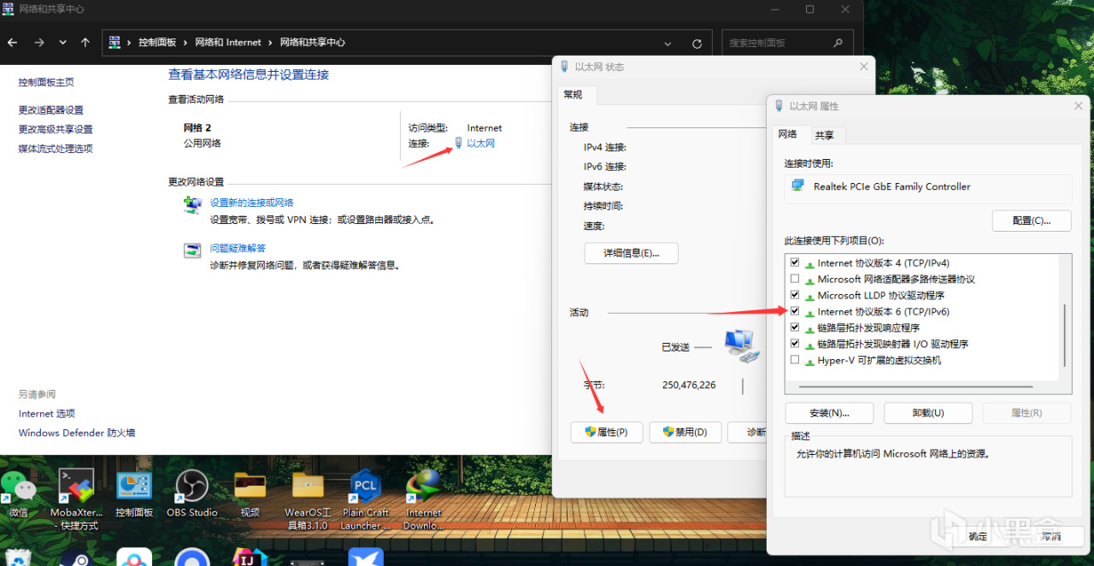The width and height of the screenshot is (1094, 566).
Task: Select the WearOS工具箱3.1.0 folder icon
Action: (x=307, y=499)
